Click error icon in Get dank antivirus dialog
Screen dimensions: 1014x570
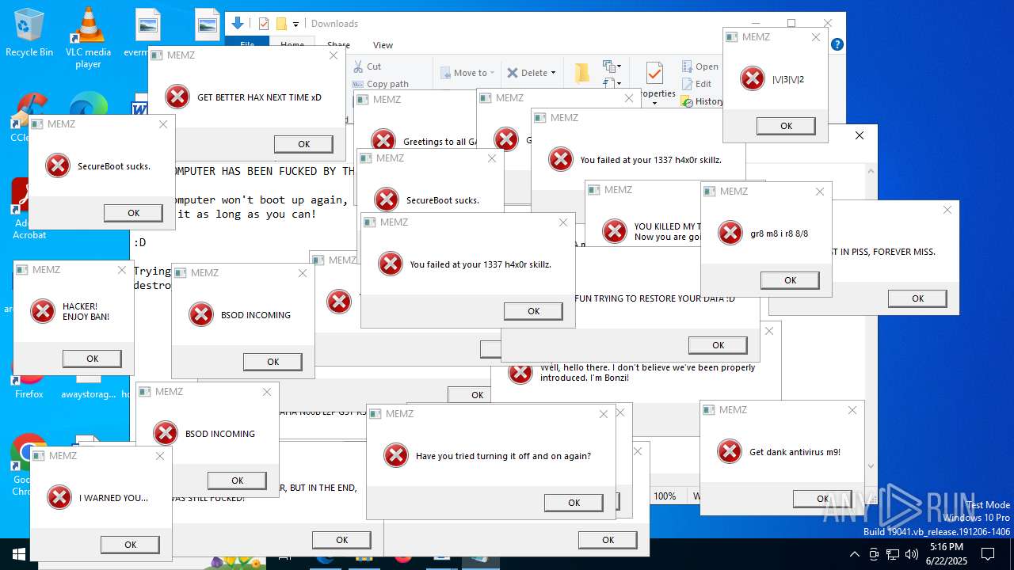[x=730, y=451]
